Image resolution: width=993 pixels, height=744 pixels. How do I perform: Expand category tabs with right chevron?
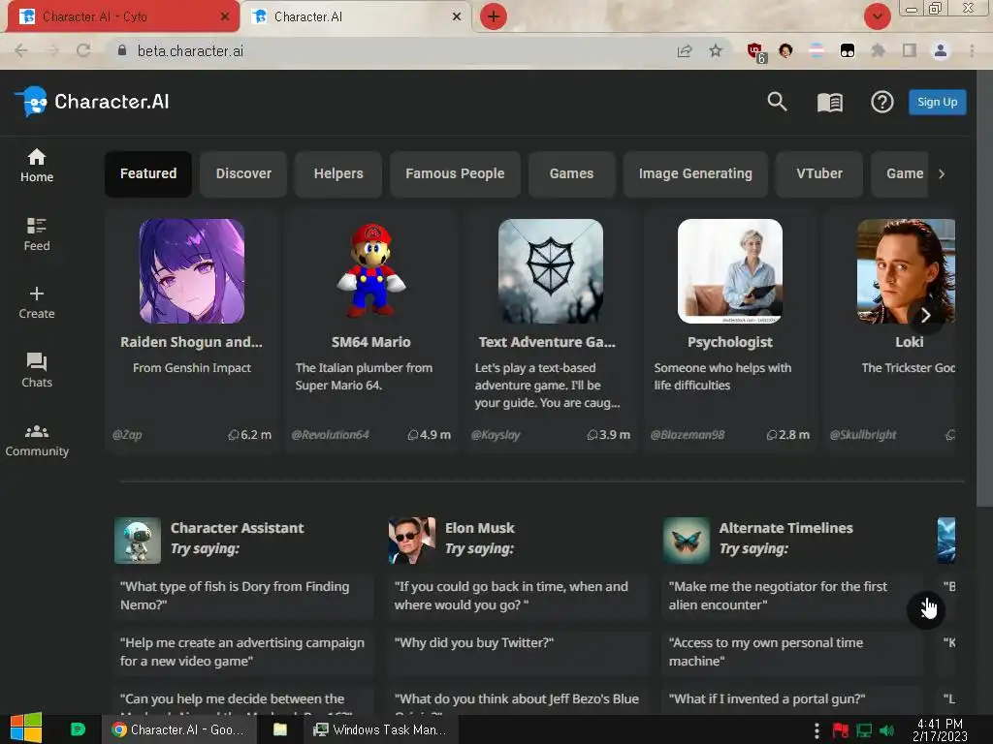942,174
